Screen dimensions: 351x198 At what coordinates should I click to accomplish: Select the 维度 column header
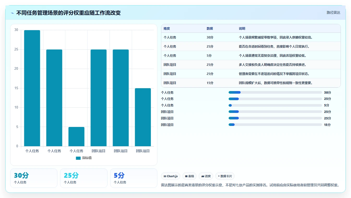(x=167, y=29)
